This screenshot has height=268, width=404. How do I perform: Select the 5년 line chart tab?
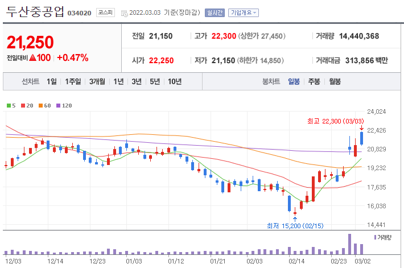tap(155, 82)
